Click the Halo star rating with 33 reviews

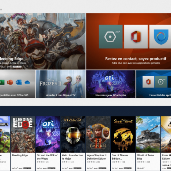click(x=68, y=162)
